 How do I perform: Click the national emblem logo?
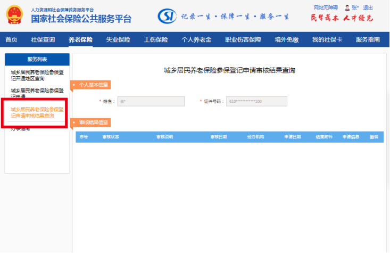click(15, 15)
